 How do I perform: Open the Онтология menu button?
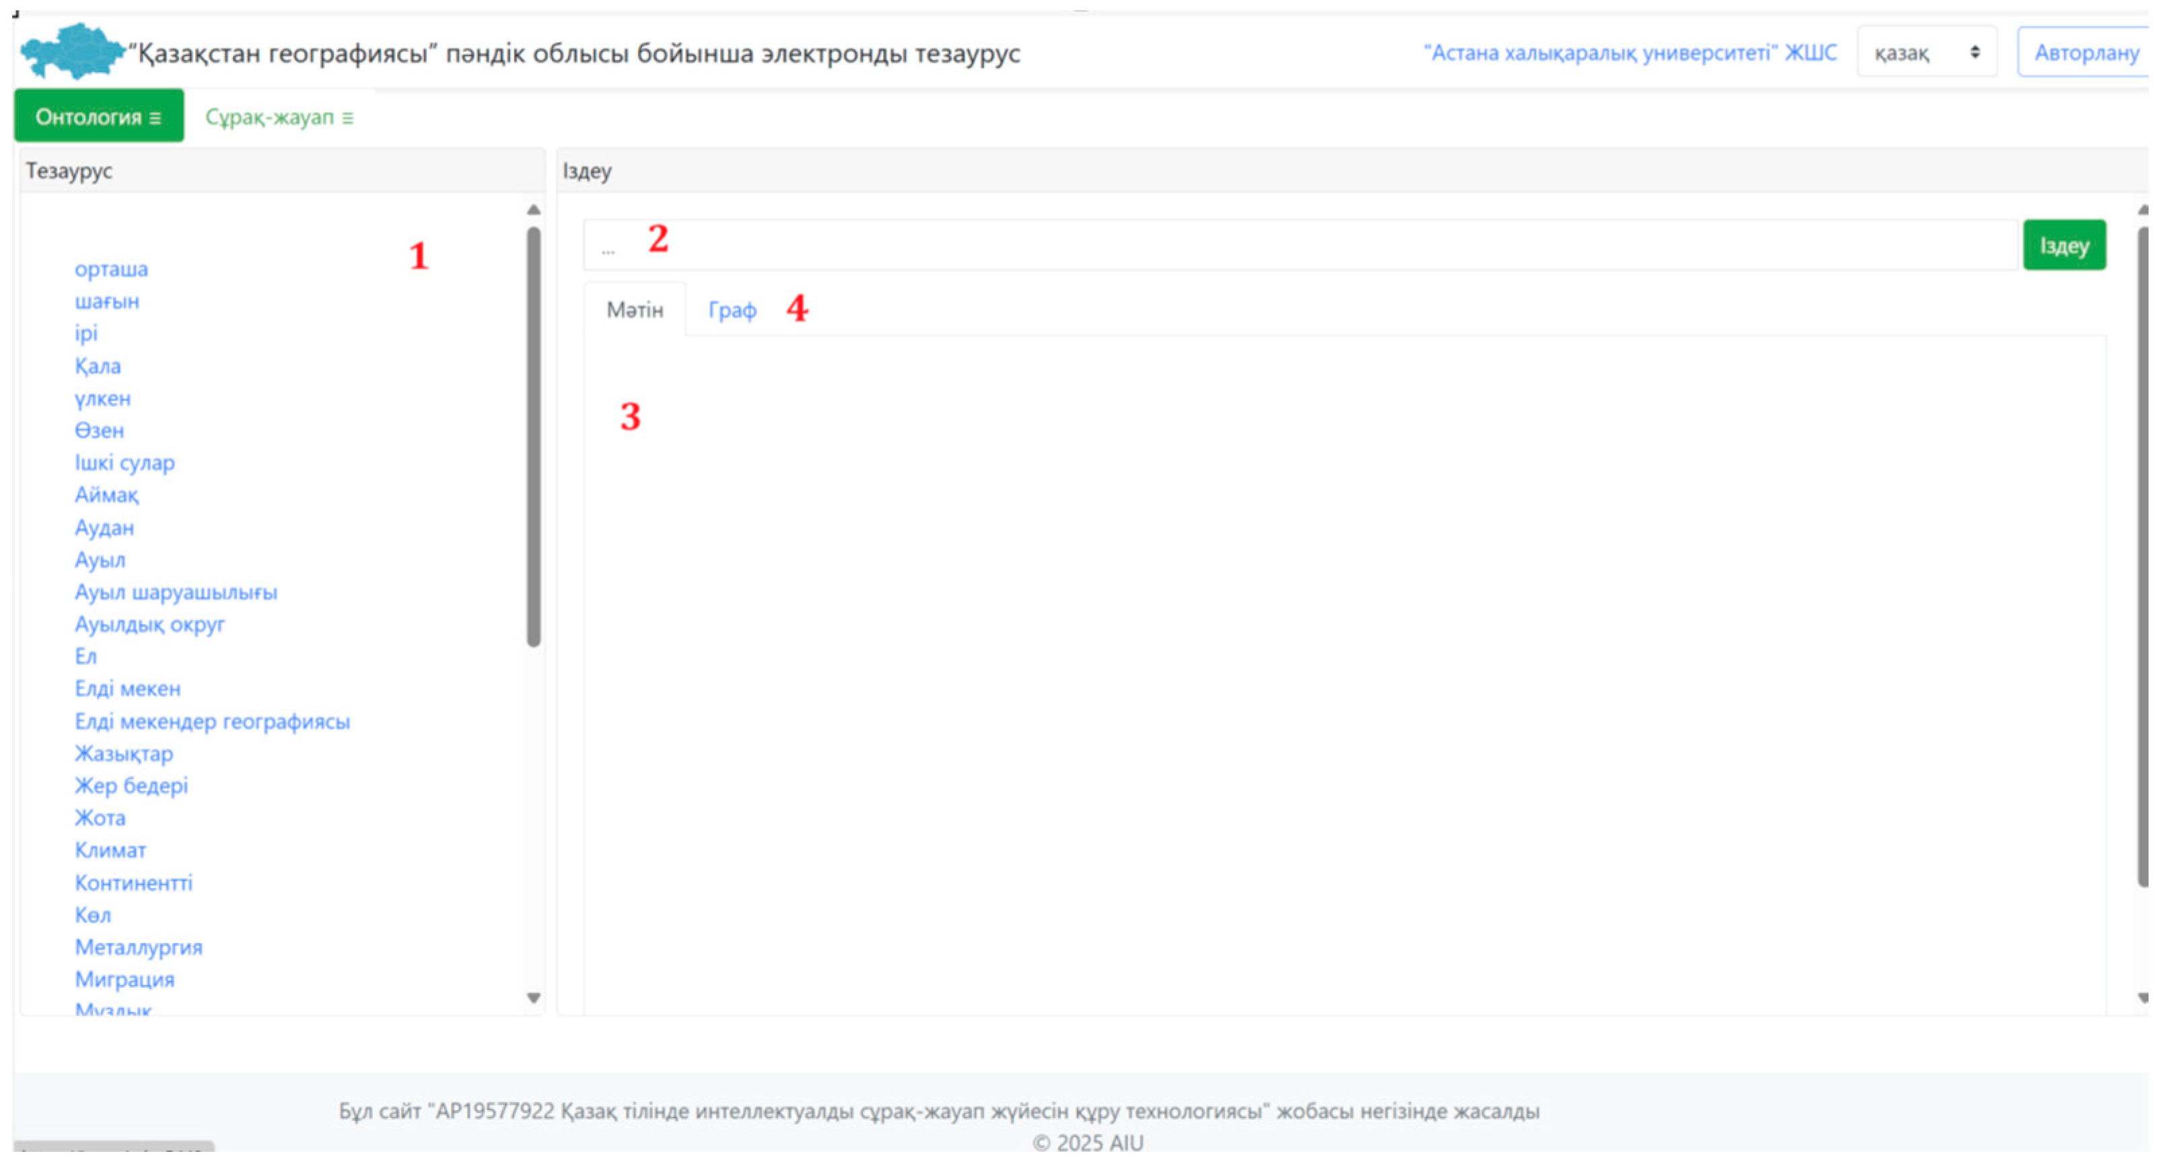pos(98,116)
